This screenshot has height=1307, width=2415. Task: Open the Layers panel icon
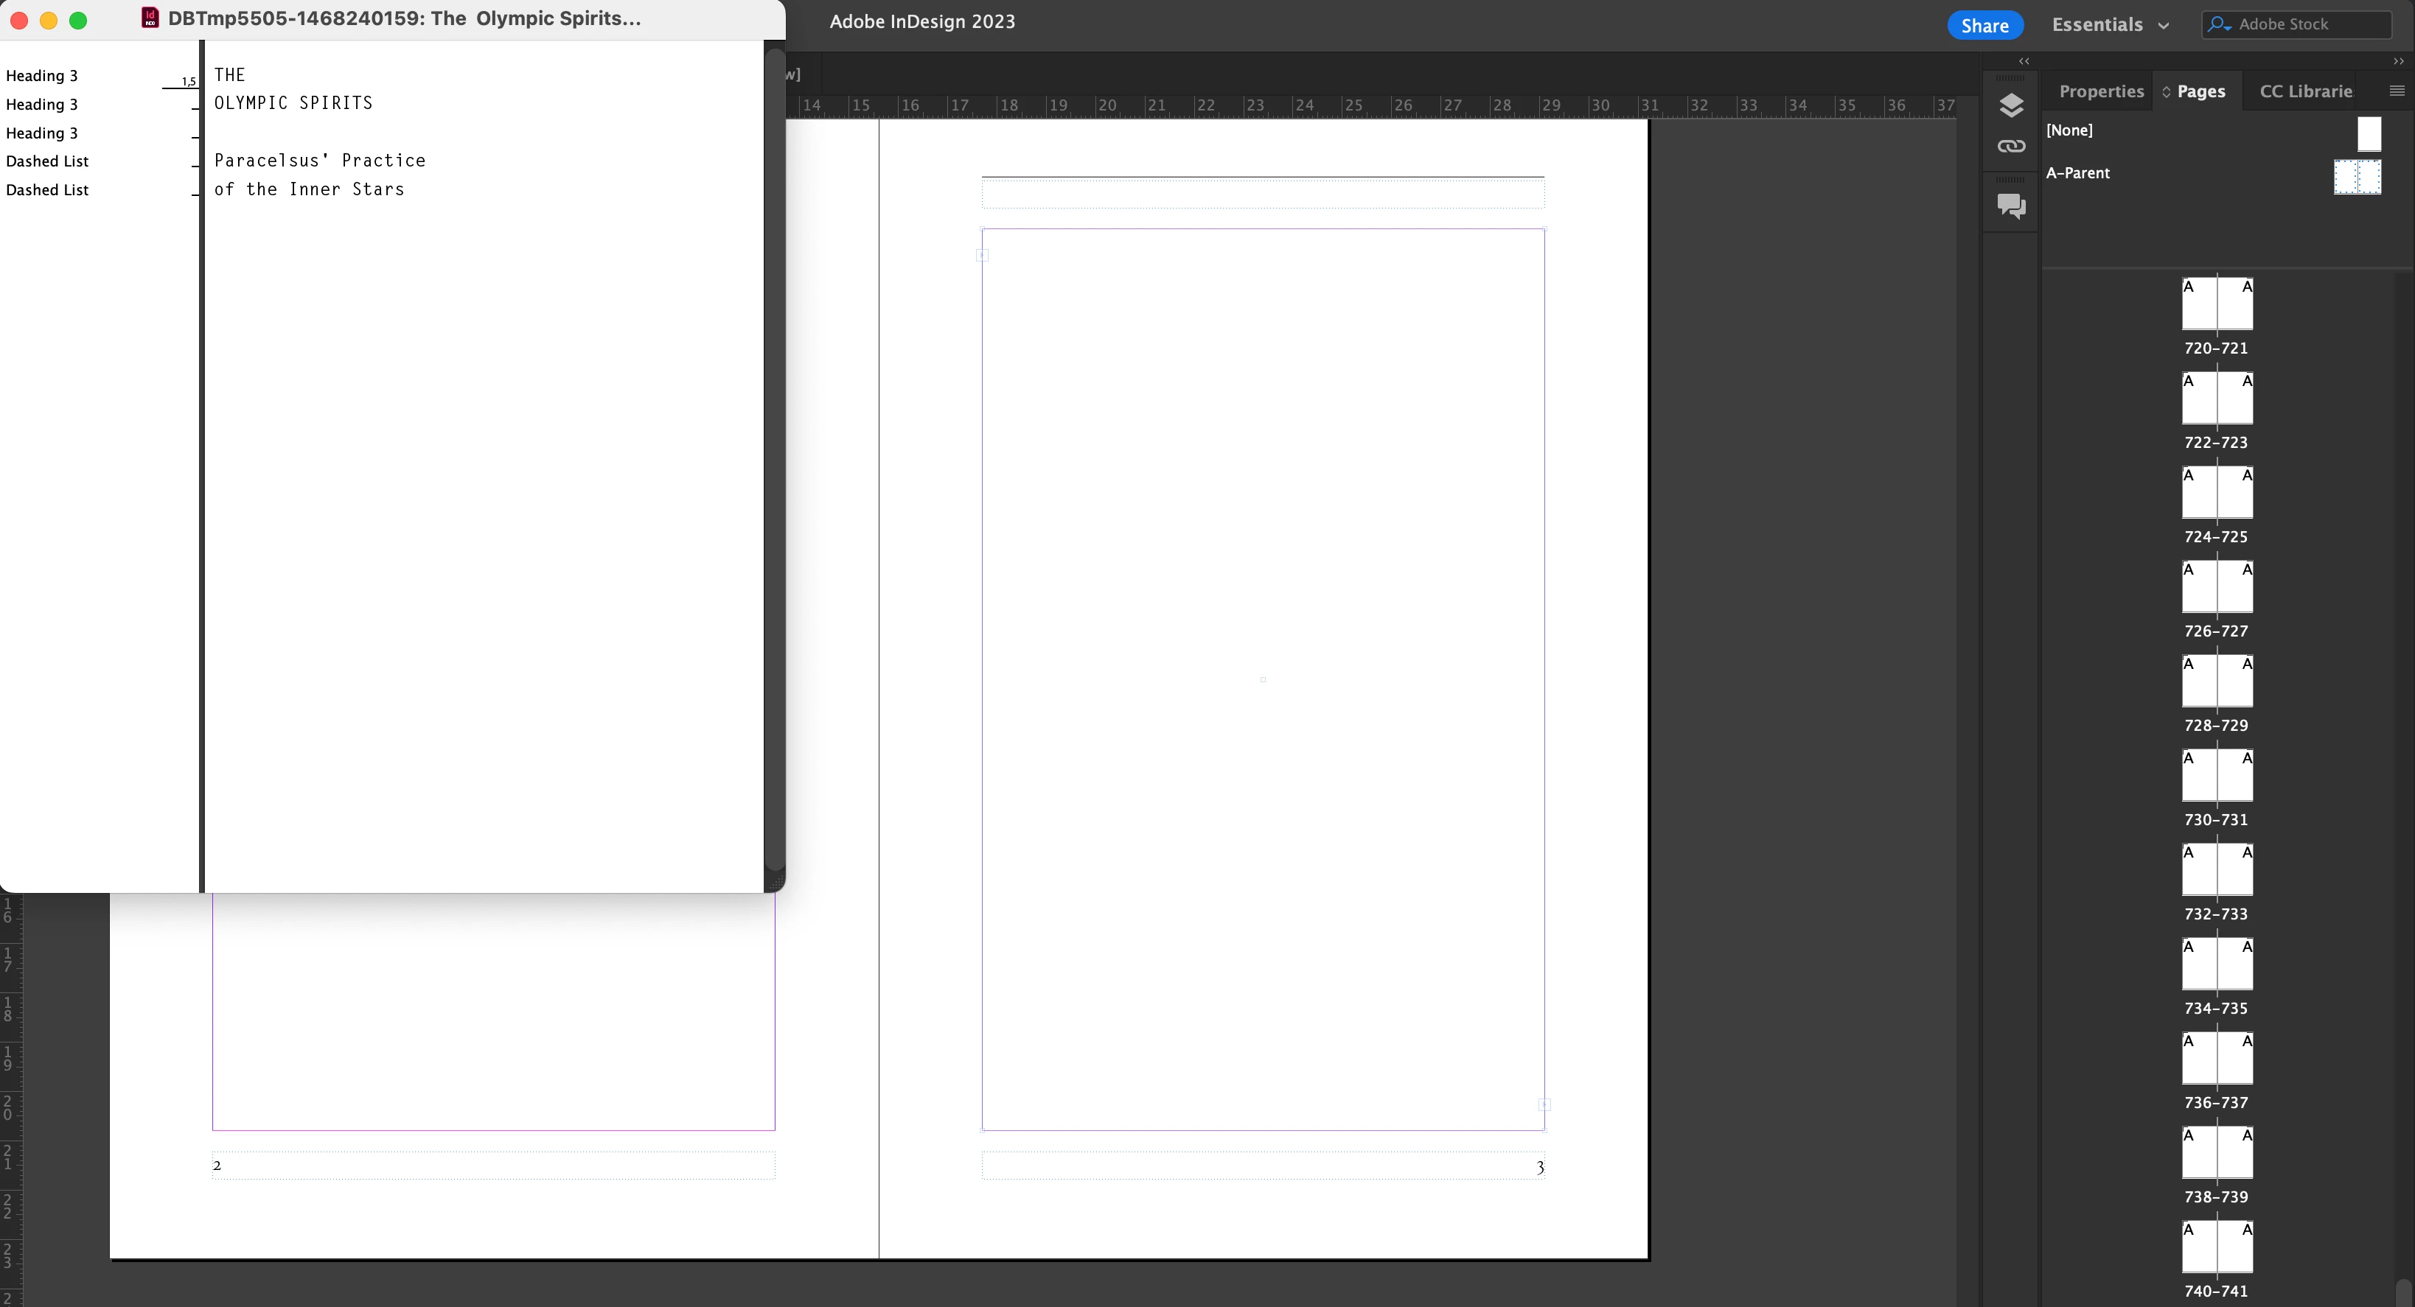pos(2011,106)
